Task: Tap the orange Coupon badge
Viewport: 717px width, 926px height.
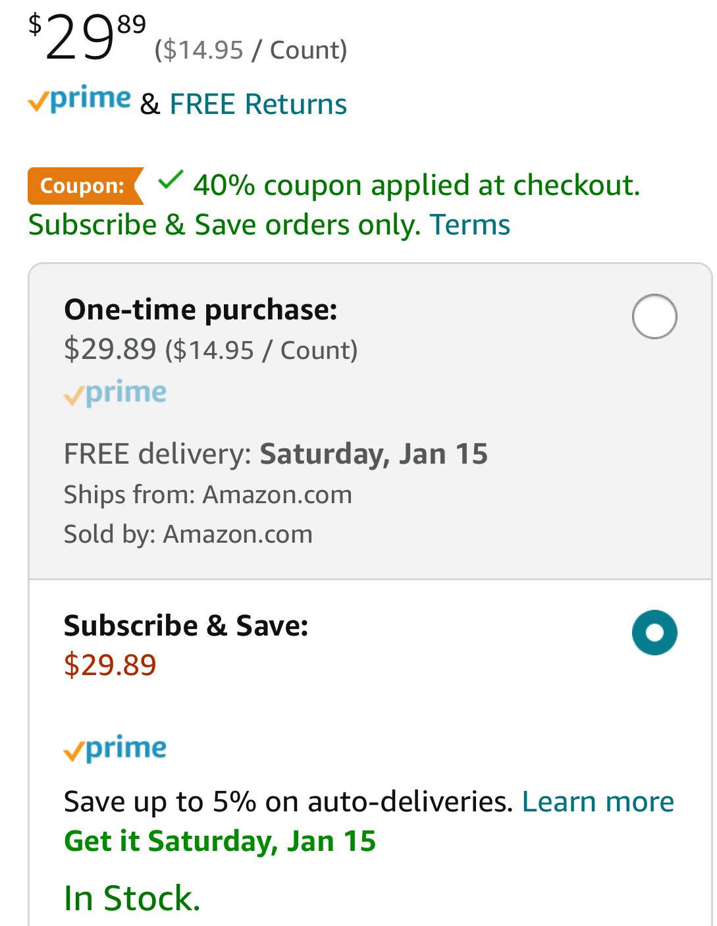Action: coord(84,186)
